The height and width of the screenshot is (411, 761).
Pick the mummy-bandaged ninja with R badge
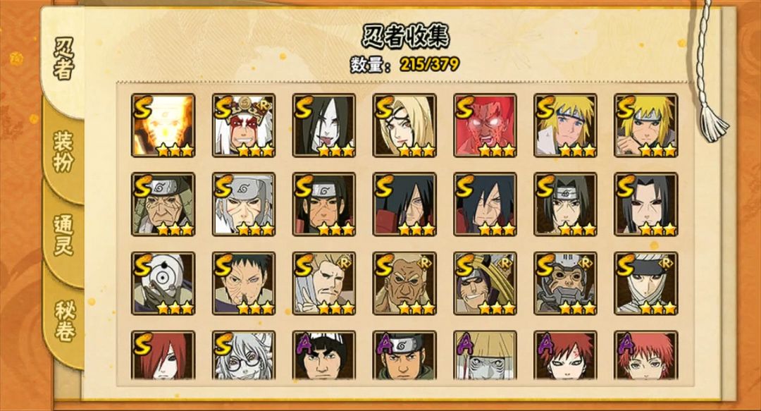pos(646,283)
